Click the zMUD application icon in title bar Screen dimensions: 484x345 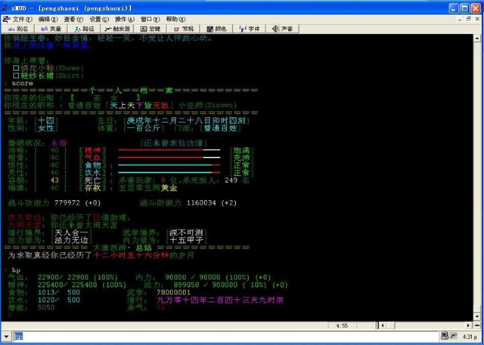[x=5, y=8]
